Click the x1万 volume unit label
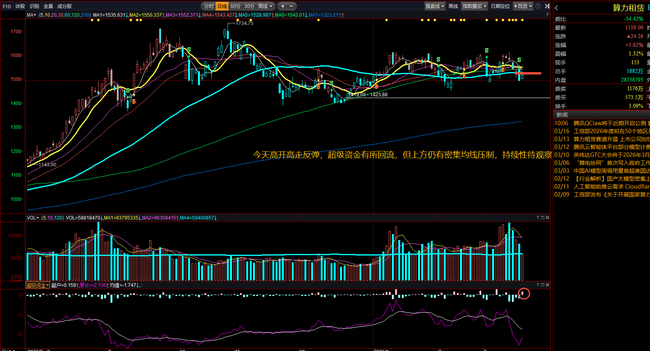 [16, 278]
